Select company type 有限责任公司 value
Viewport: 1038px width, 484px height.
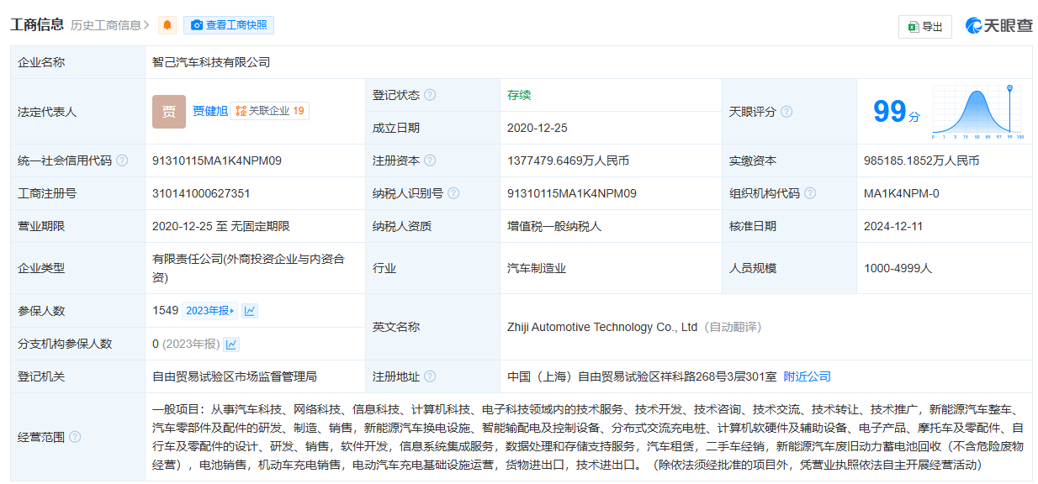(x=248, y=268)
